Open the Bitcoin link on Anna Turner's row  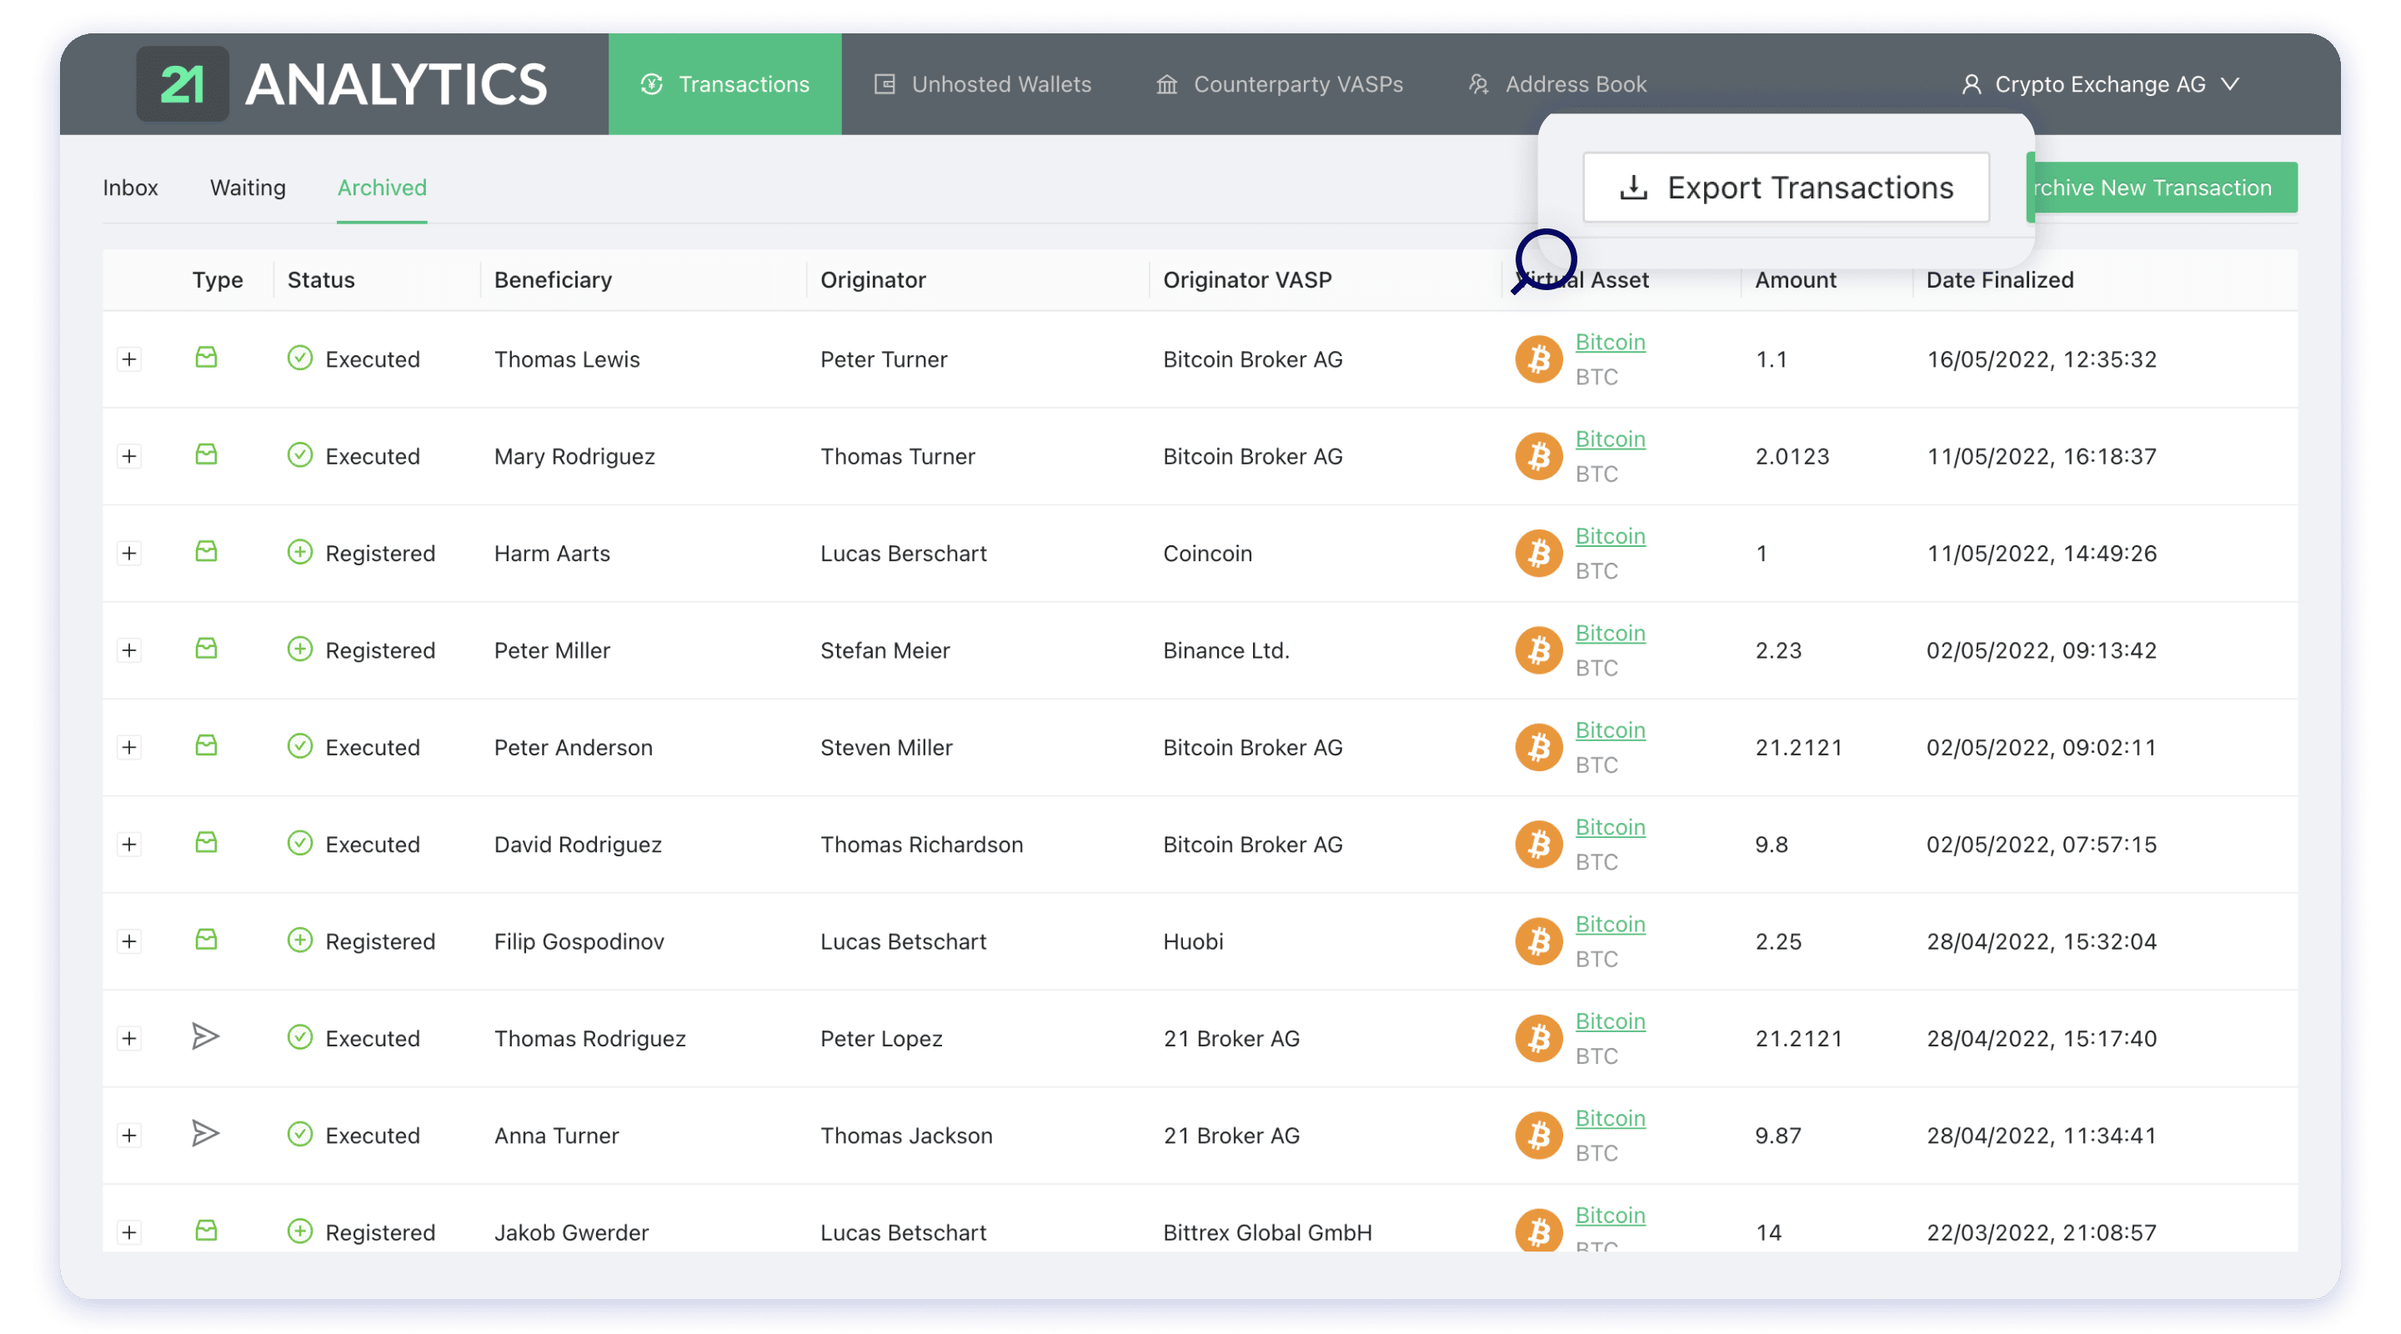1610,1118
